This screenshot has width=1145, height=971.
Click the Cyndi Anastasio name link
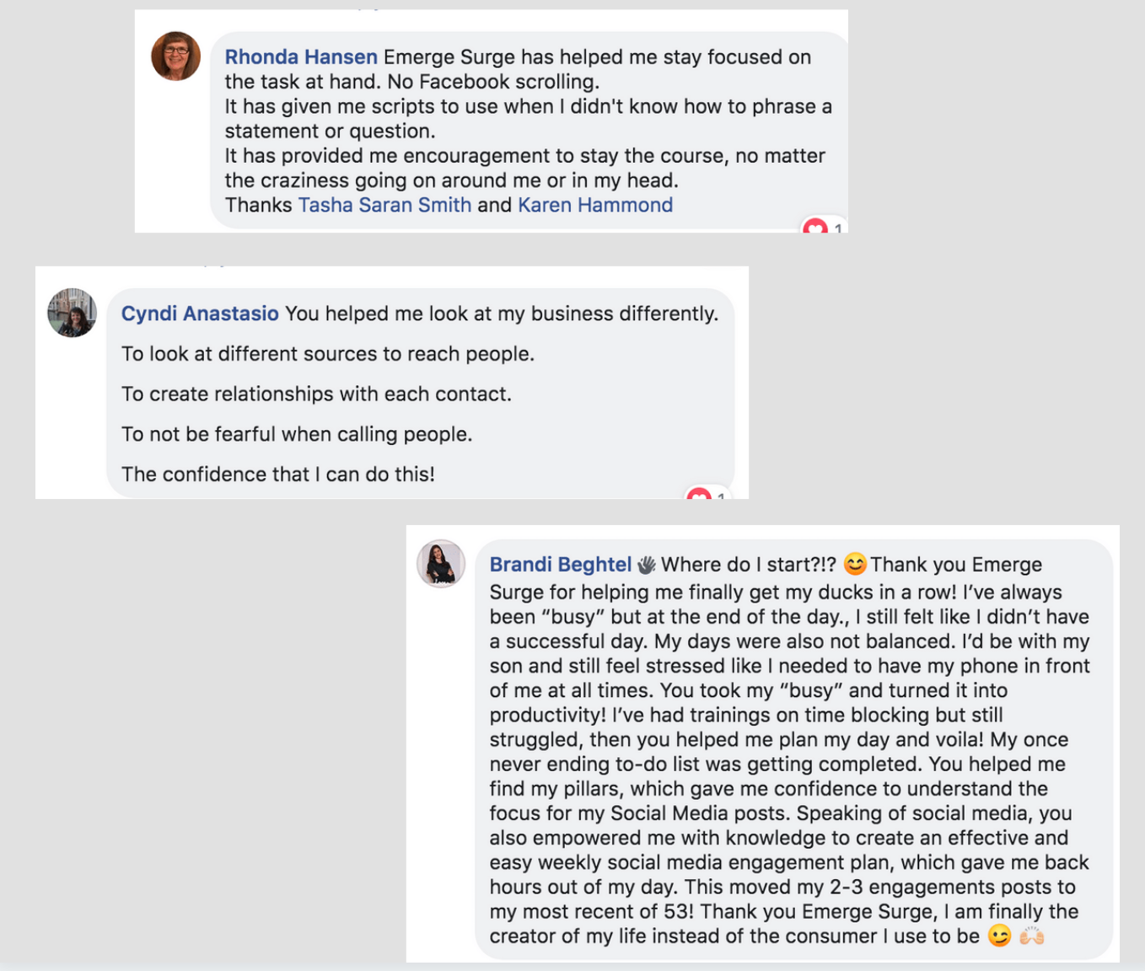pos(200,314)
